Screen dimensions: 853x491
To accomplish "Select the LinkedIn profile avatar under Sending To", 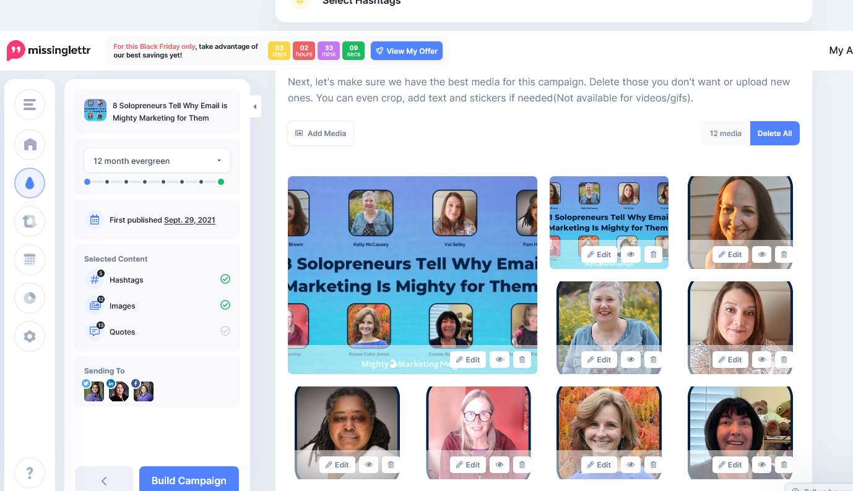I will click(x=118, y=391).
